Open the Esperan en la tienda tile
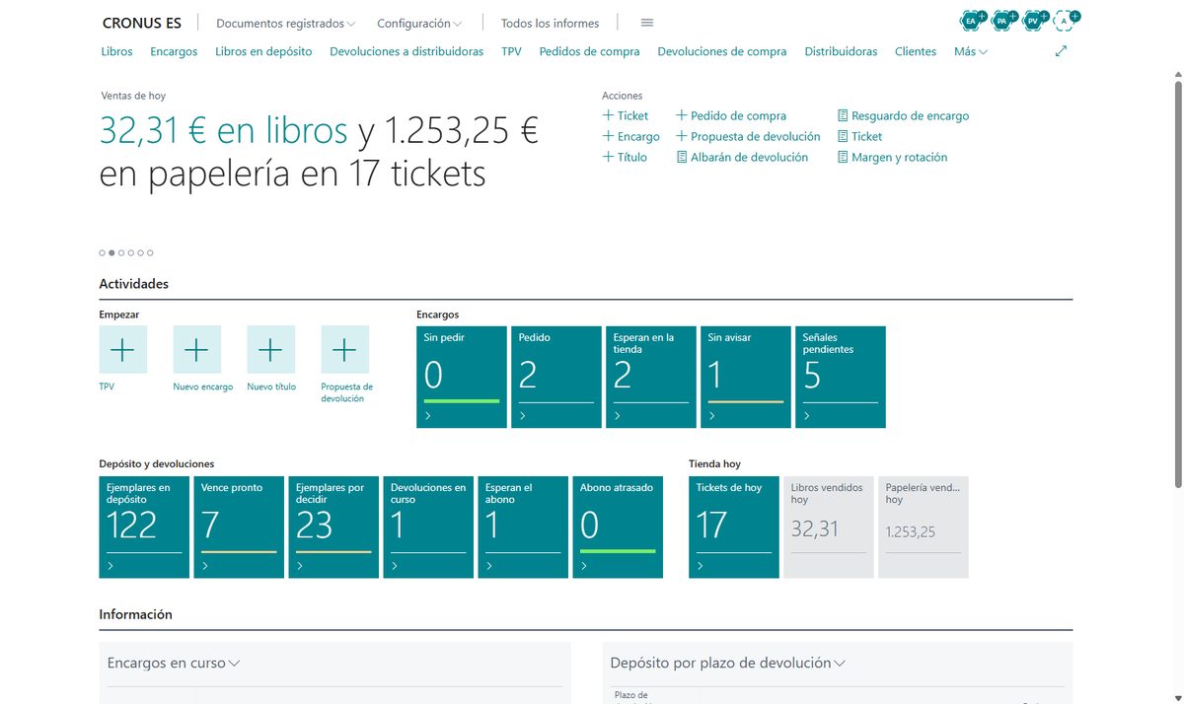 pyautogui.click(x=651, y=377)
